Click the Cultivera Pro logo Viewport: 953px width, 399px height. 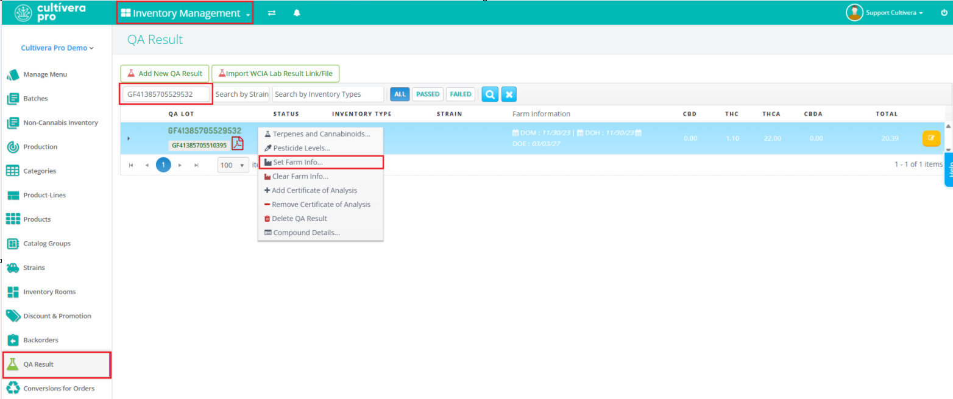pyautogui.click(x=50, y=12)
